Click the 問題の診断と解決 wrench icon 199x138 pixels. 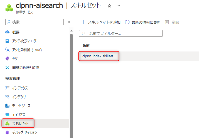click(x=8, y=68)
